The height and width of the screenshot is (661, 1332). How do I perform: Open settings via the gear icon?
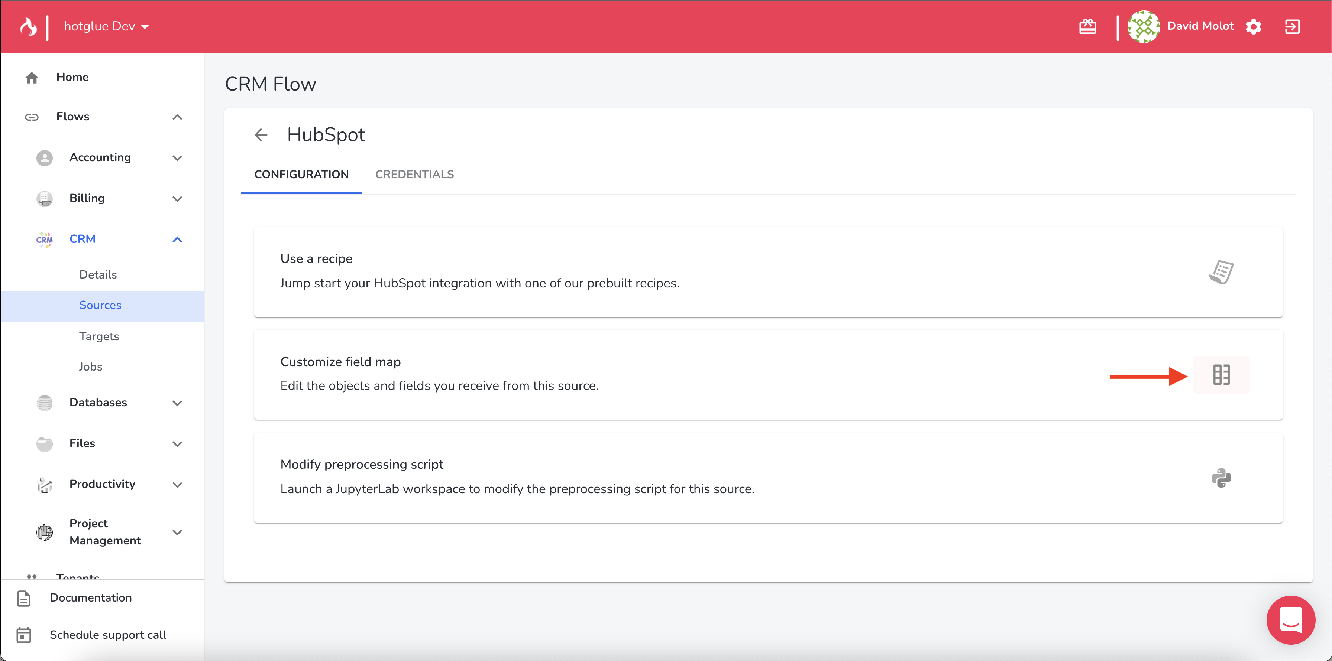tap(1254, 26)
